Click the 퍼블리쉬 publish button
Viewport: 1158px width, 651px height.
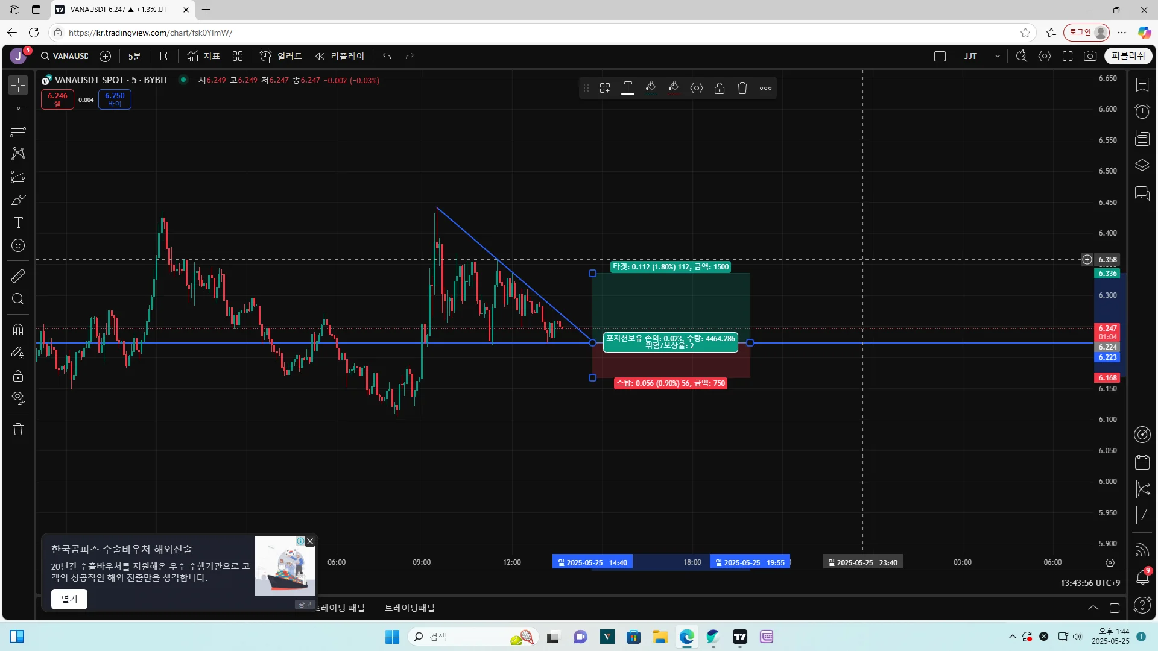[1128, 56]
